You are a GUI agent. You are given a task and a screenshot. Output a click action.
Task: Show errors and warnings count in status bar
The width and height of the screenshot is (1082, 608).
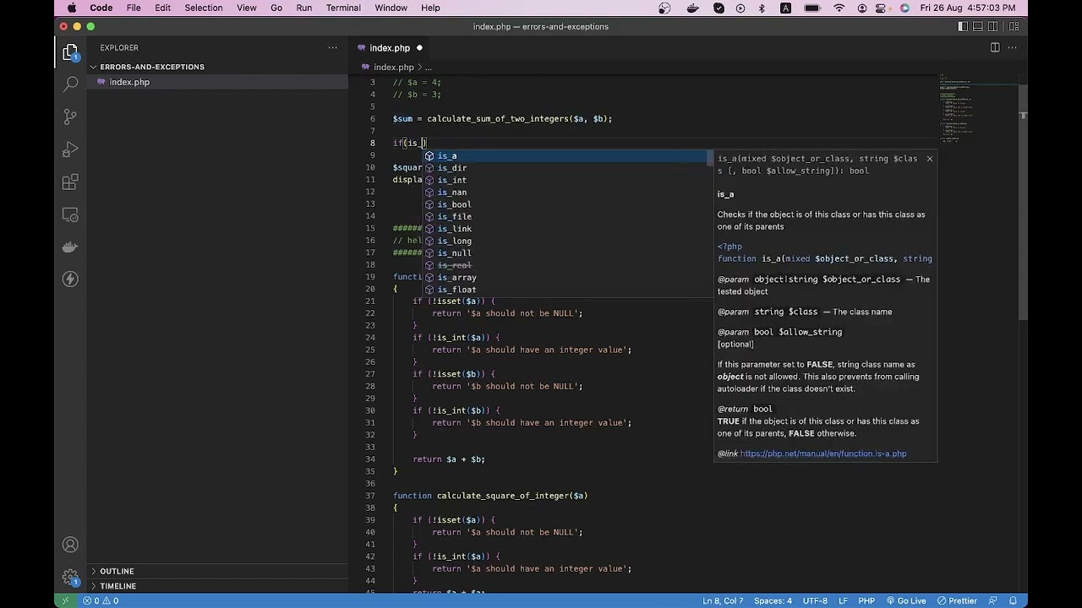100,600
